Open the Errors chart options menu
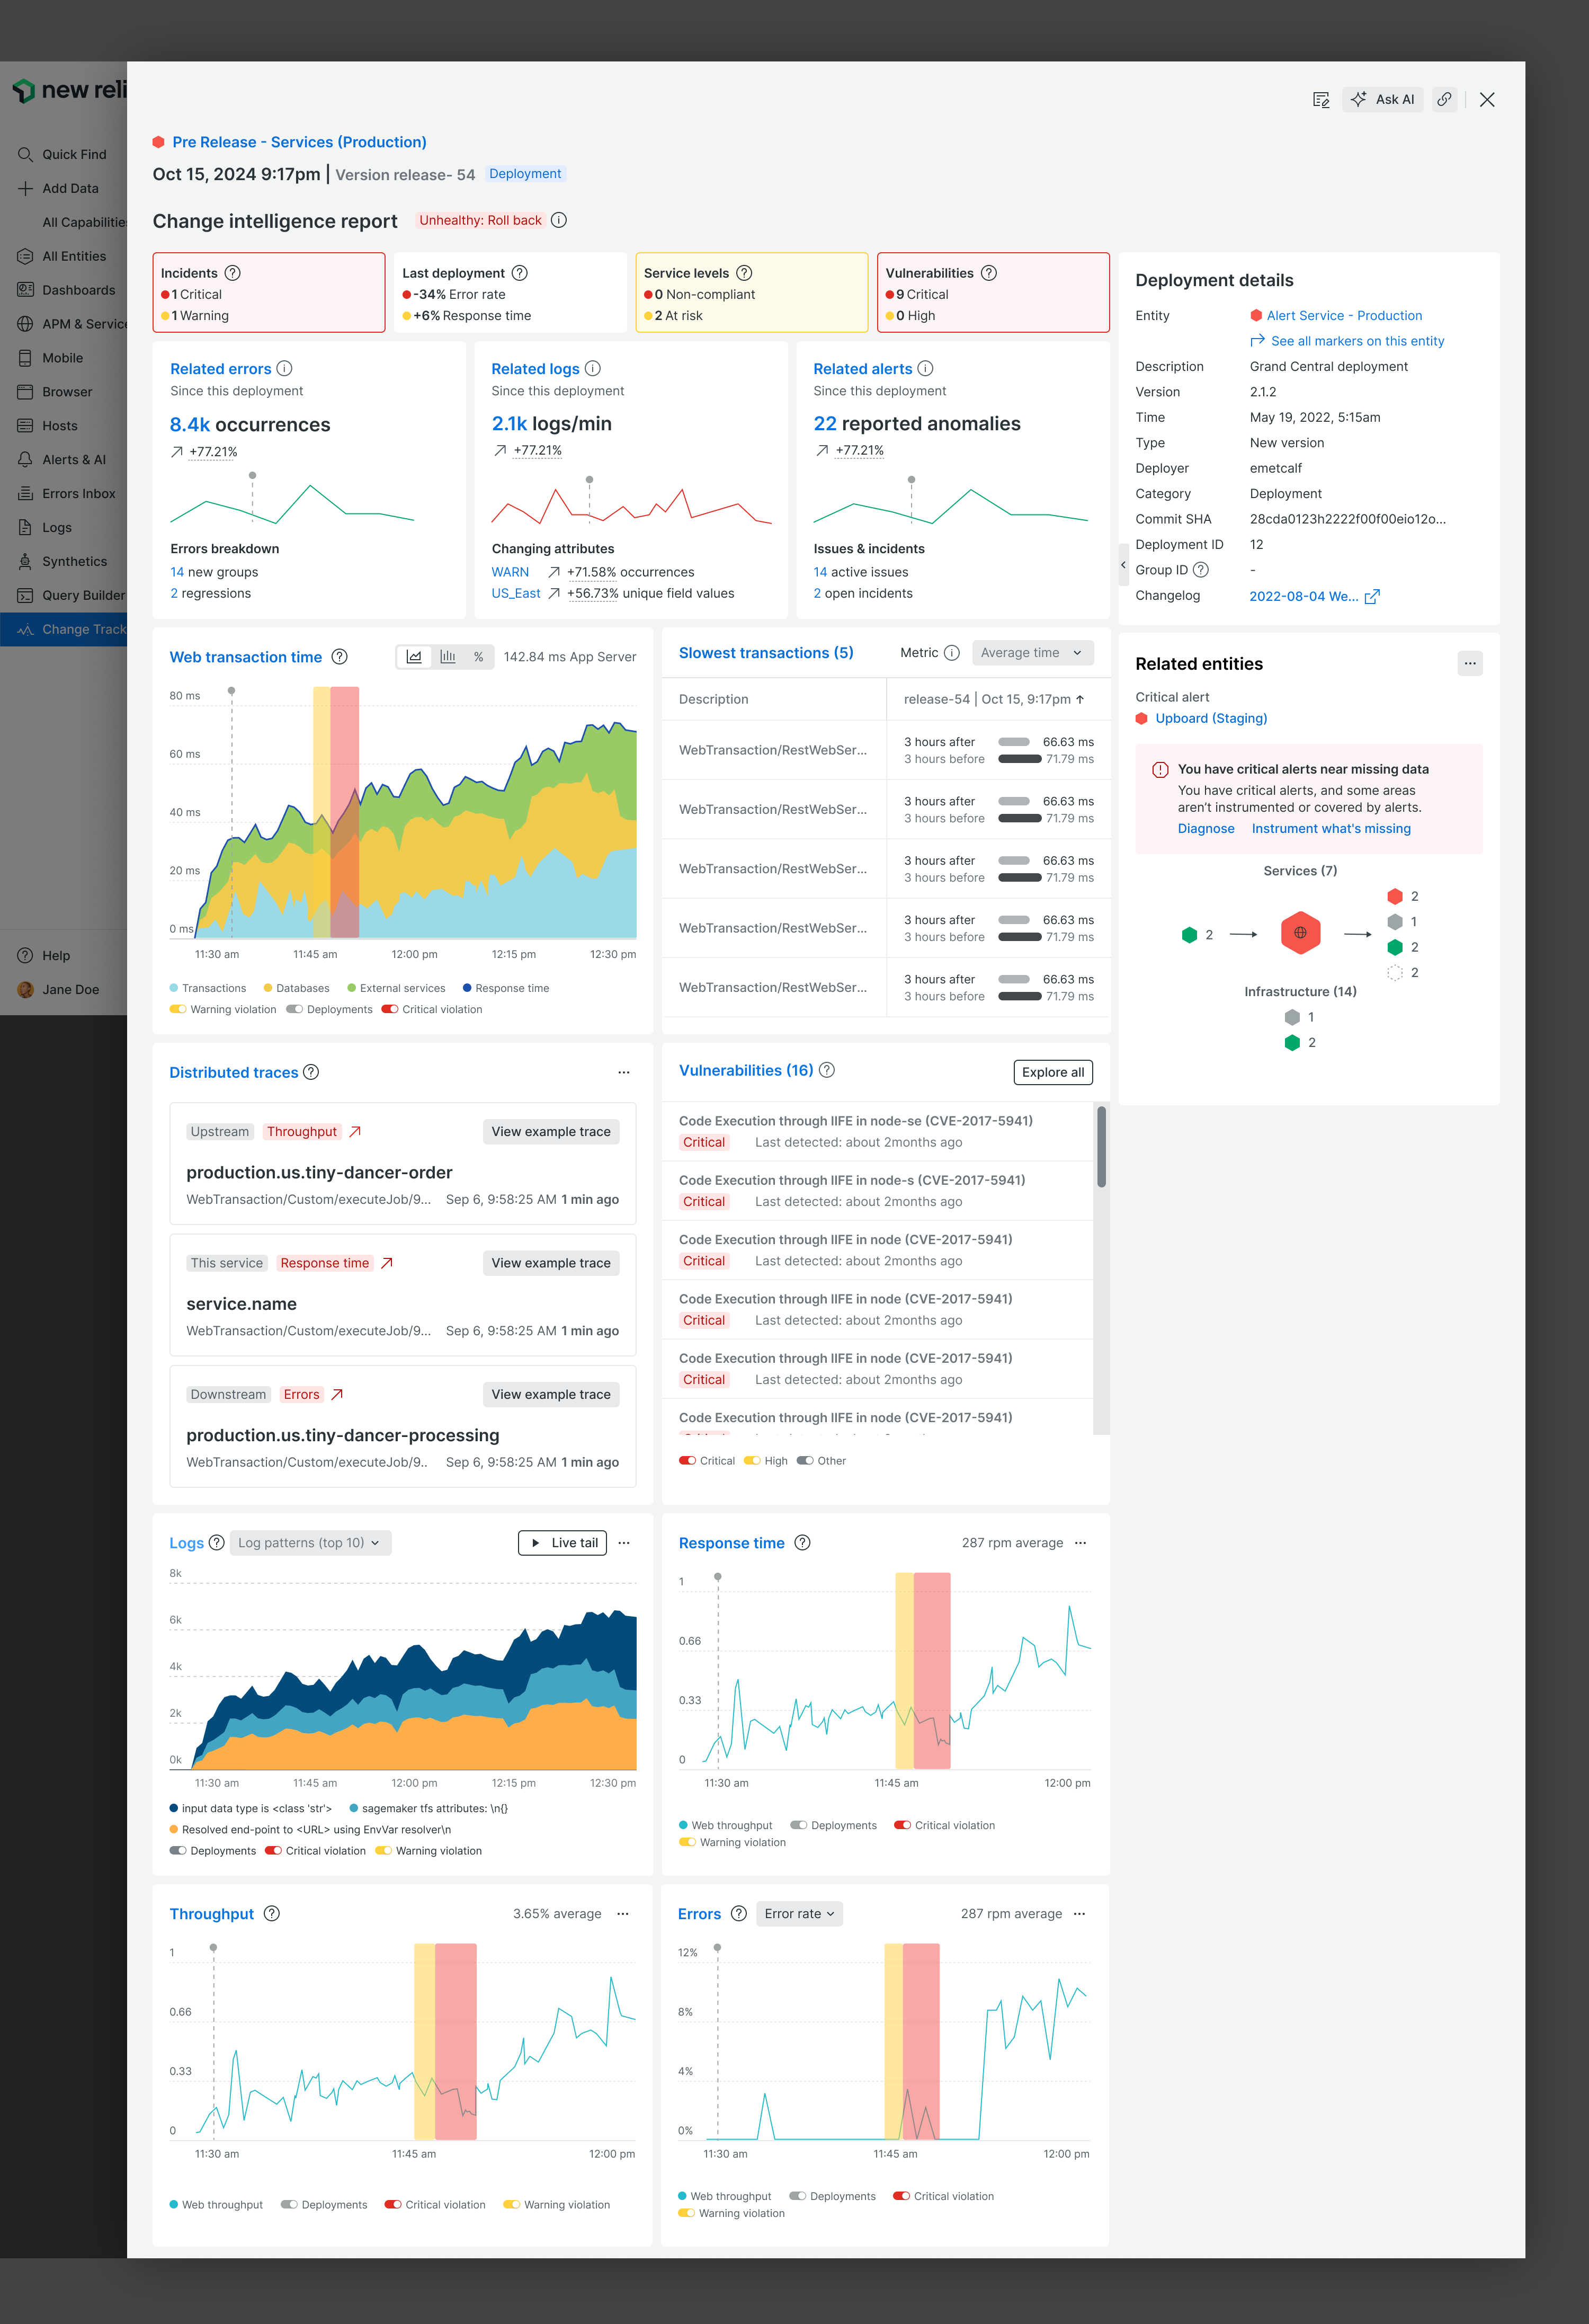Screen dimensions: 1589x2324 tap(1079, 1914)
